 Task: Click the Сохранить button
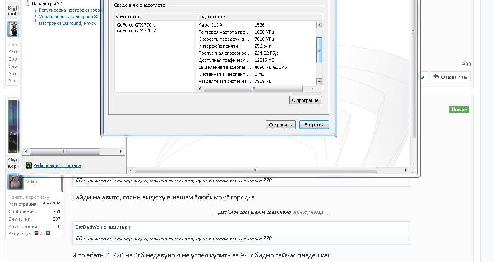coord(281,125)
